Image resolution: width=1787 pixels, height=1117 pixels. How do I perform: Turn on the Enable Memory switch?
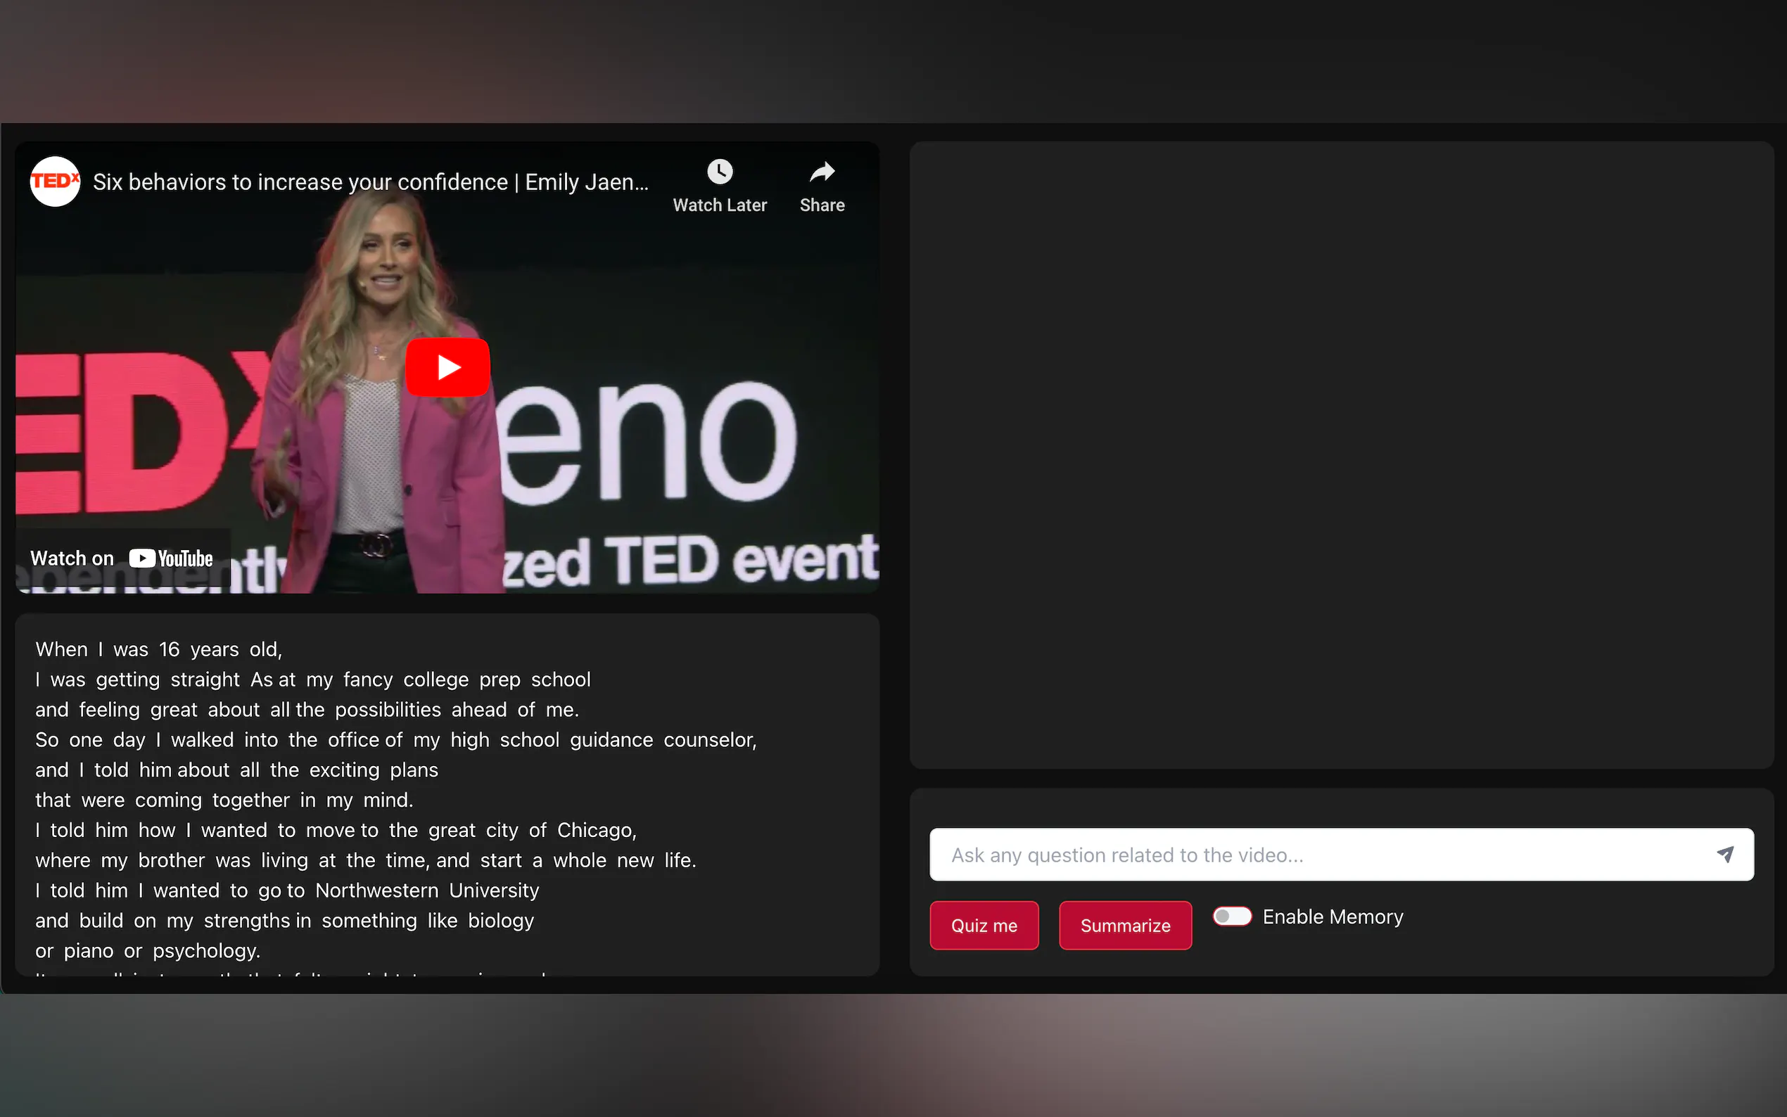point(1231,917)
